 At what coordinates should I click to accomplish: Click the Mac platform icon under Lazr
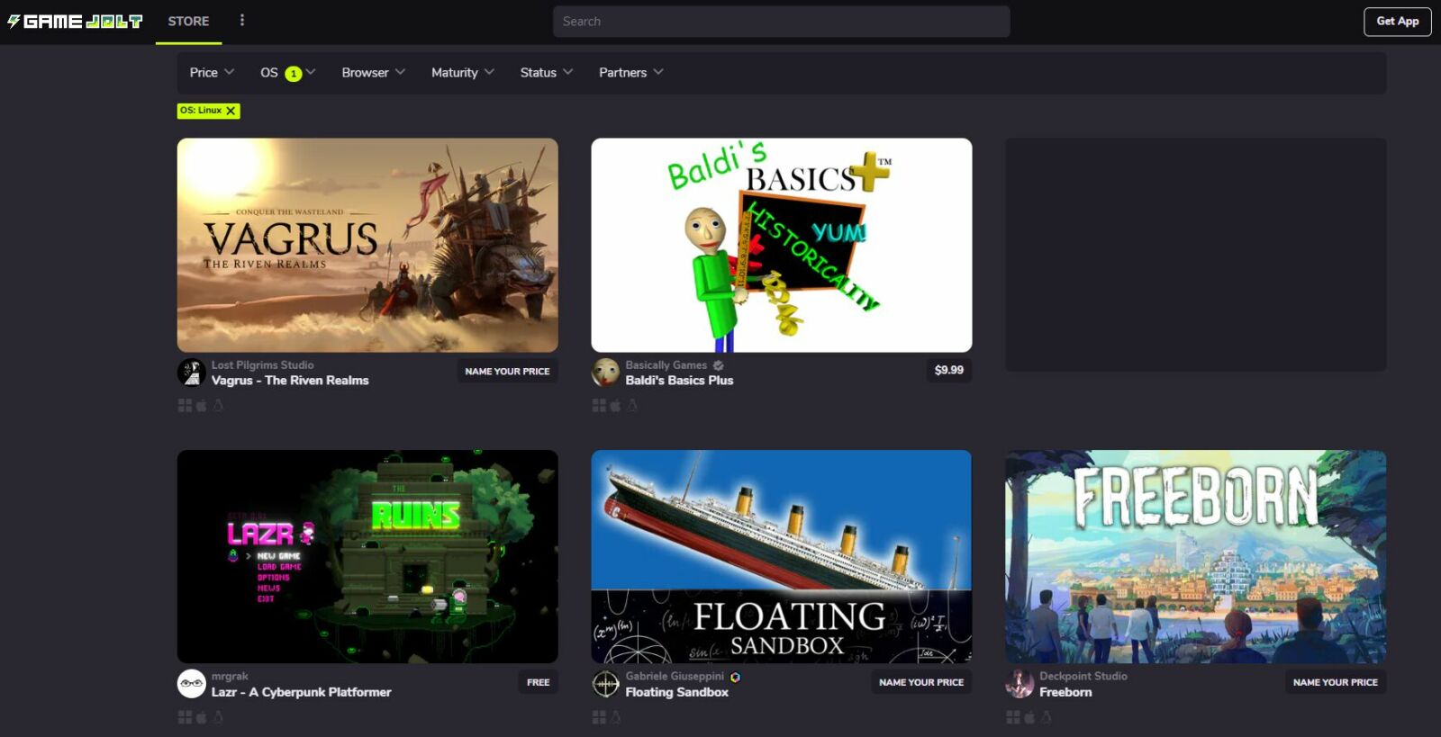(202, 717)
